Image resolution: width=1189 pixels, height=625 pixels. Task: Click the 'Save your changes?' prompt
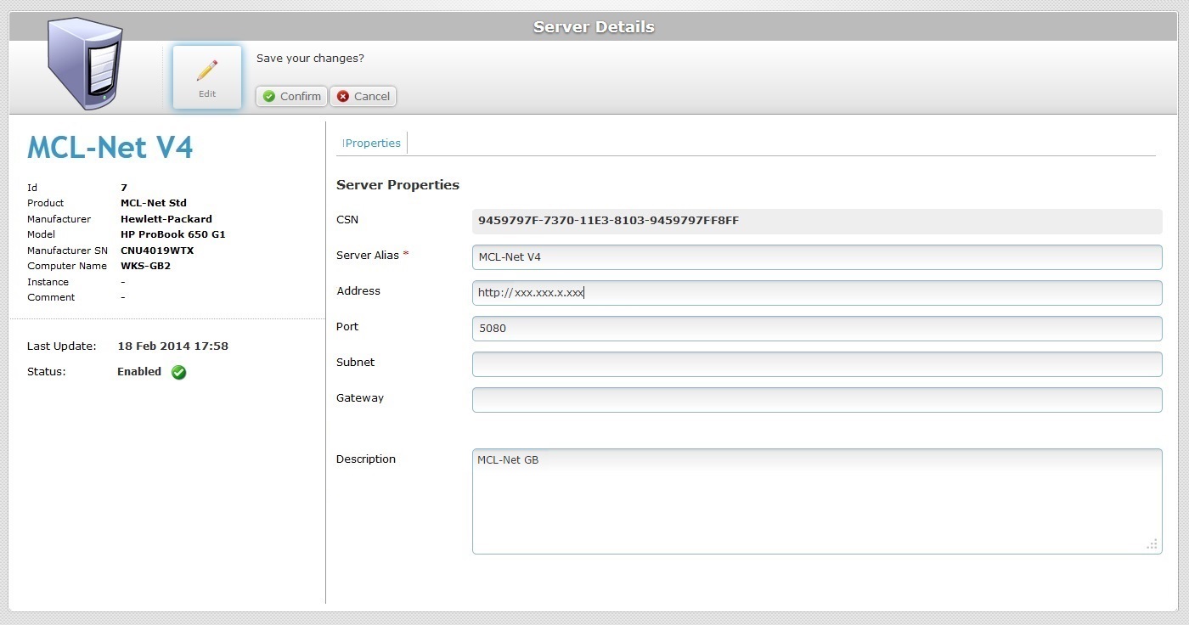310,59
